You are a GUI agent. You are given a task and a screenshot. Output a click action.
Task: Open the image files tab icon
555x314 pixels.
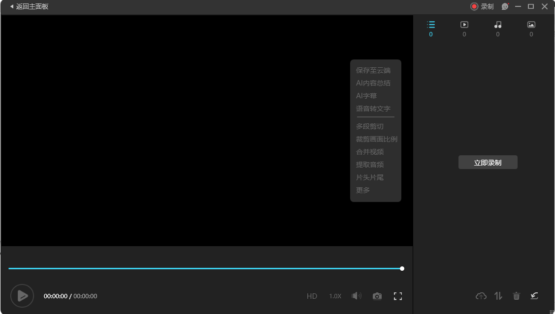531,24
